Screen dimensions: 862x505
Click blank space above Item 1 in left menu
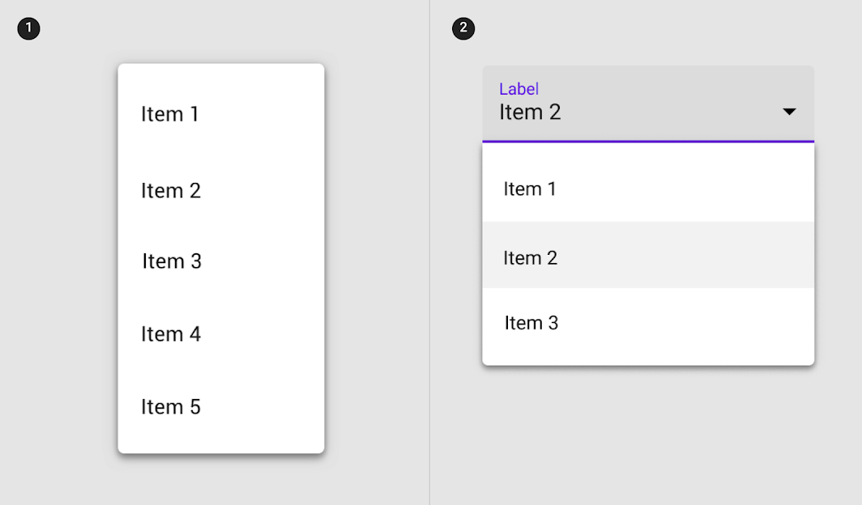[220, 77]
